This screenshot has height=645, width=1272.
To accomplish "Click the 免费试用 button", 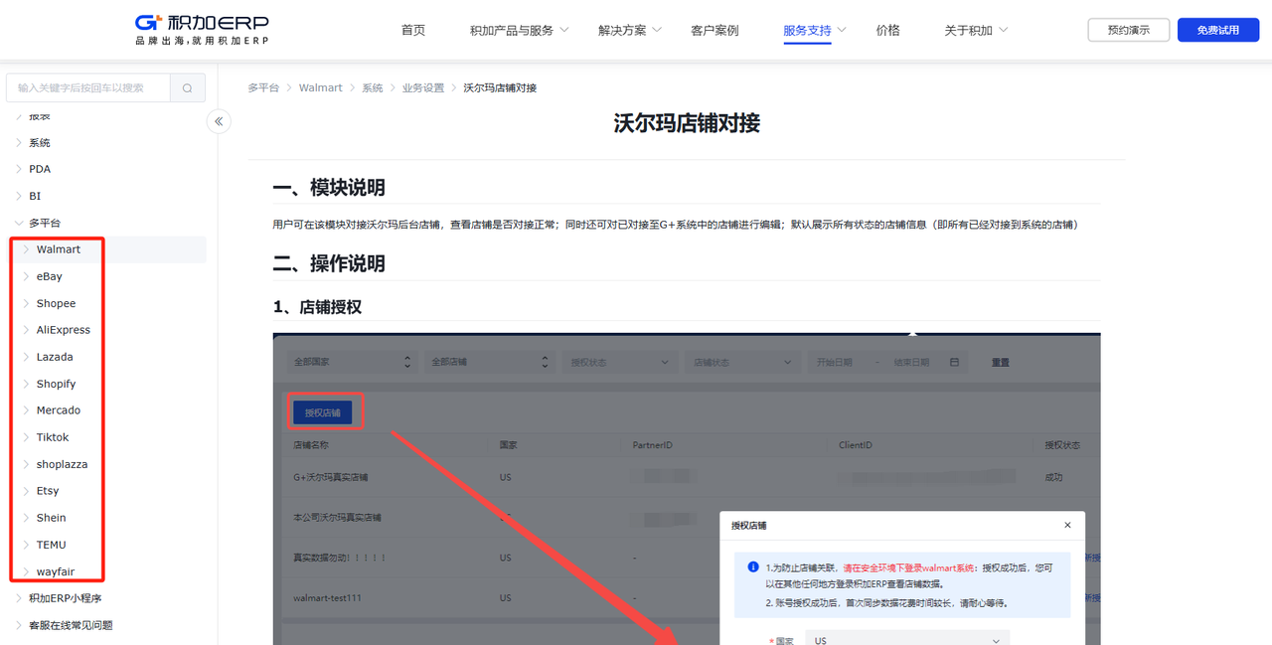I will tap(1218, 30).
